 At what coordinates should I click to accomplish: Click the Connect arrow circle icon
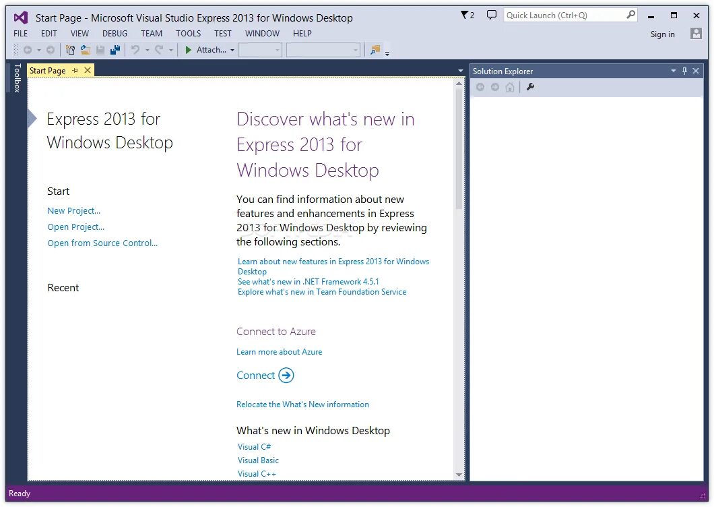[286, 376]
